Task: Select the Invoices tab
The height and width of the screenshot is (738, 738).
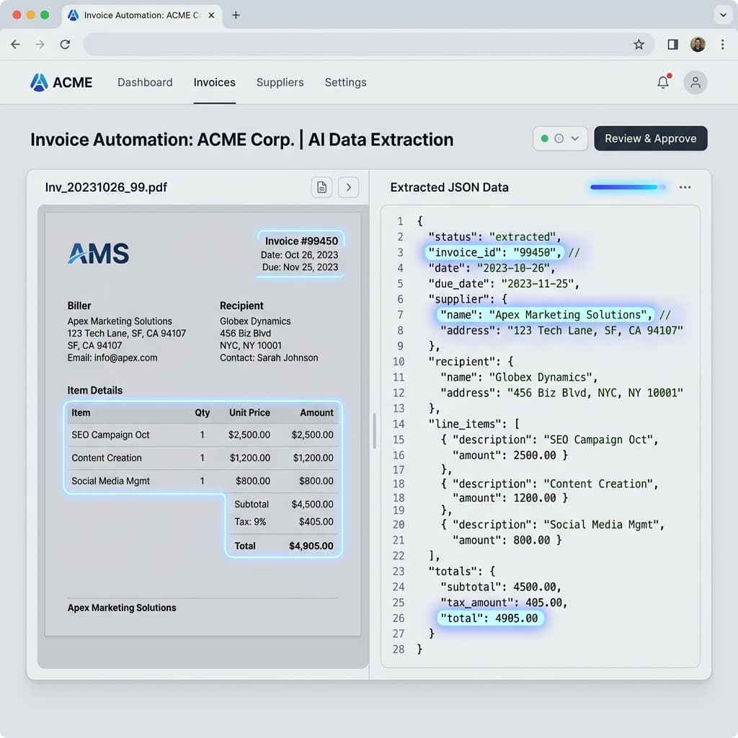Action: coord(215,82)
